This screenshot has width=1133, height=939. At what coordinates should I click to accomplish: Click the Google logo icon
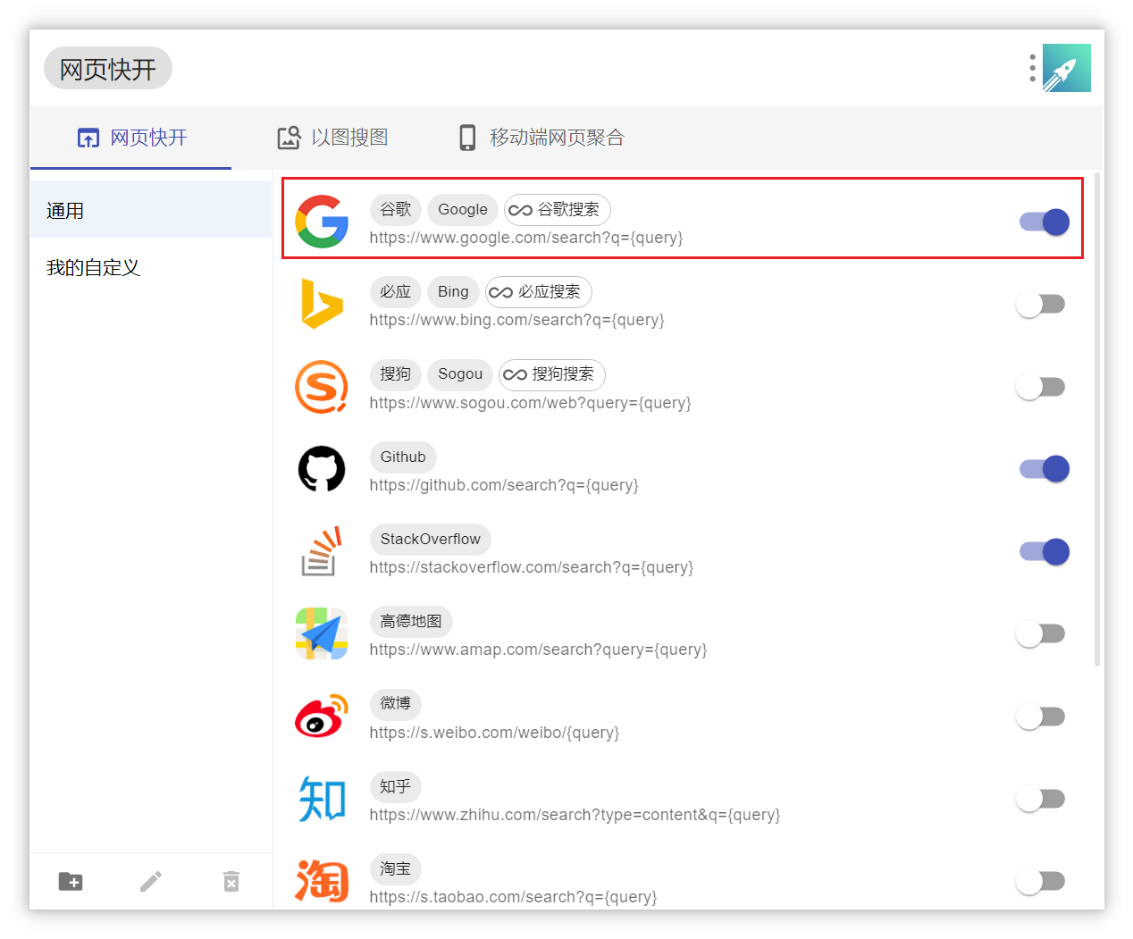click(x=322, y=222)
